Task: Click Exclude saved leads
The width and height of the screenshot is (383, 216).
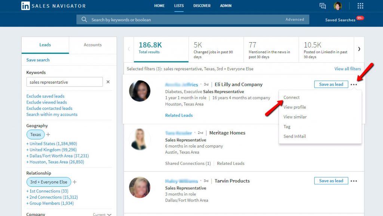Action: click(x=45, y=96)
